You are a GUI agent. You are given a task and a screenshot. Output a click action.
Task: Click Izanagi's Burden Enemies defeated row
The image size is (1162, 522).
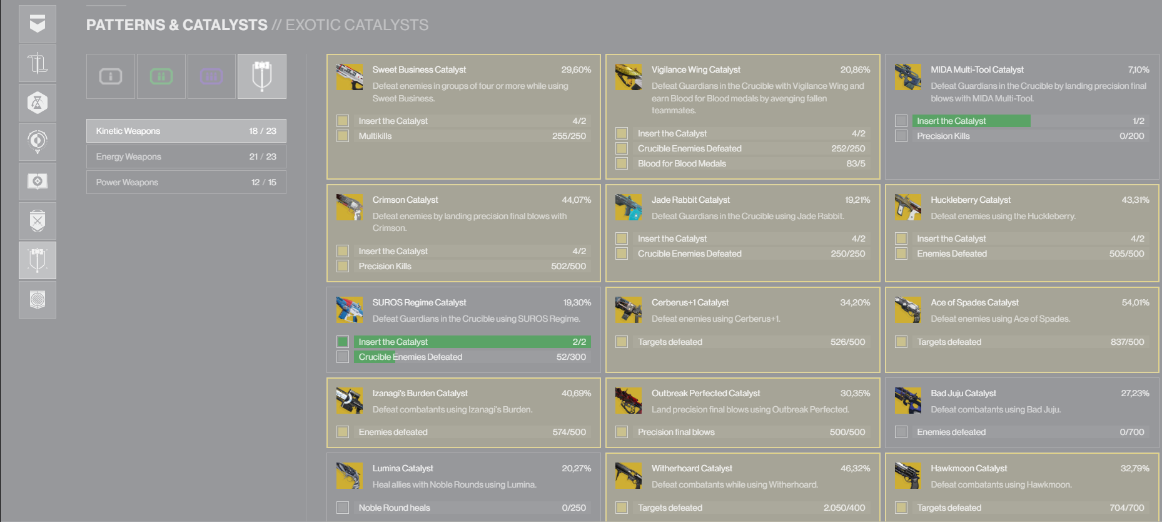[x=472, y=432]
